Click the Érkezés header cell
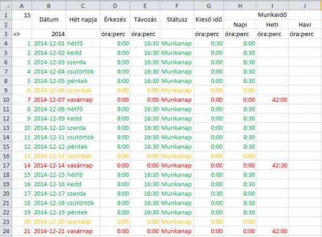The width and height of the screenshot is (322, 237). coord(115,19)
